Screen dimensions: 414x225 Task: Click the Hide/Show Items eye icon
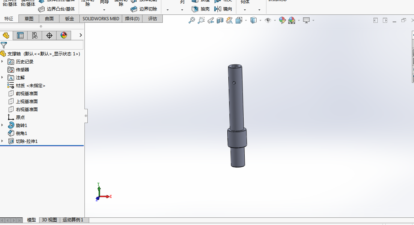click(x=268, y=20)
